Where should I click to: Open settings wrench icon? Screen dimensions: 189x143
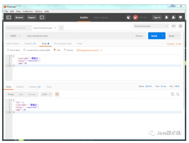pyautogui.click(x=173, y=18)
